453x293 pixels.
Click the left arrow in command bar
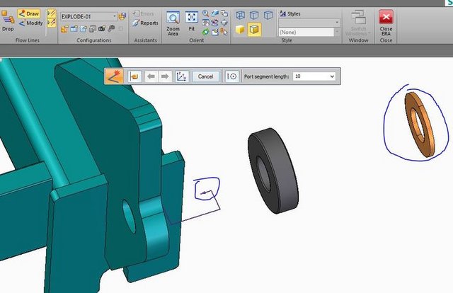coord(151,76)
